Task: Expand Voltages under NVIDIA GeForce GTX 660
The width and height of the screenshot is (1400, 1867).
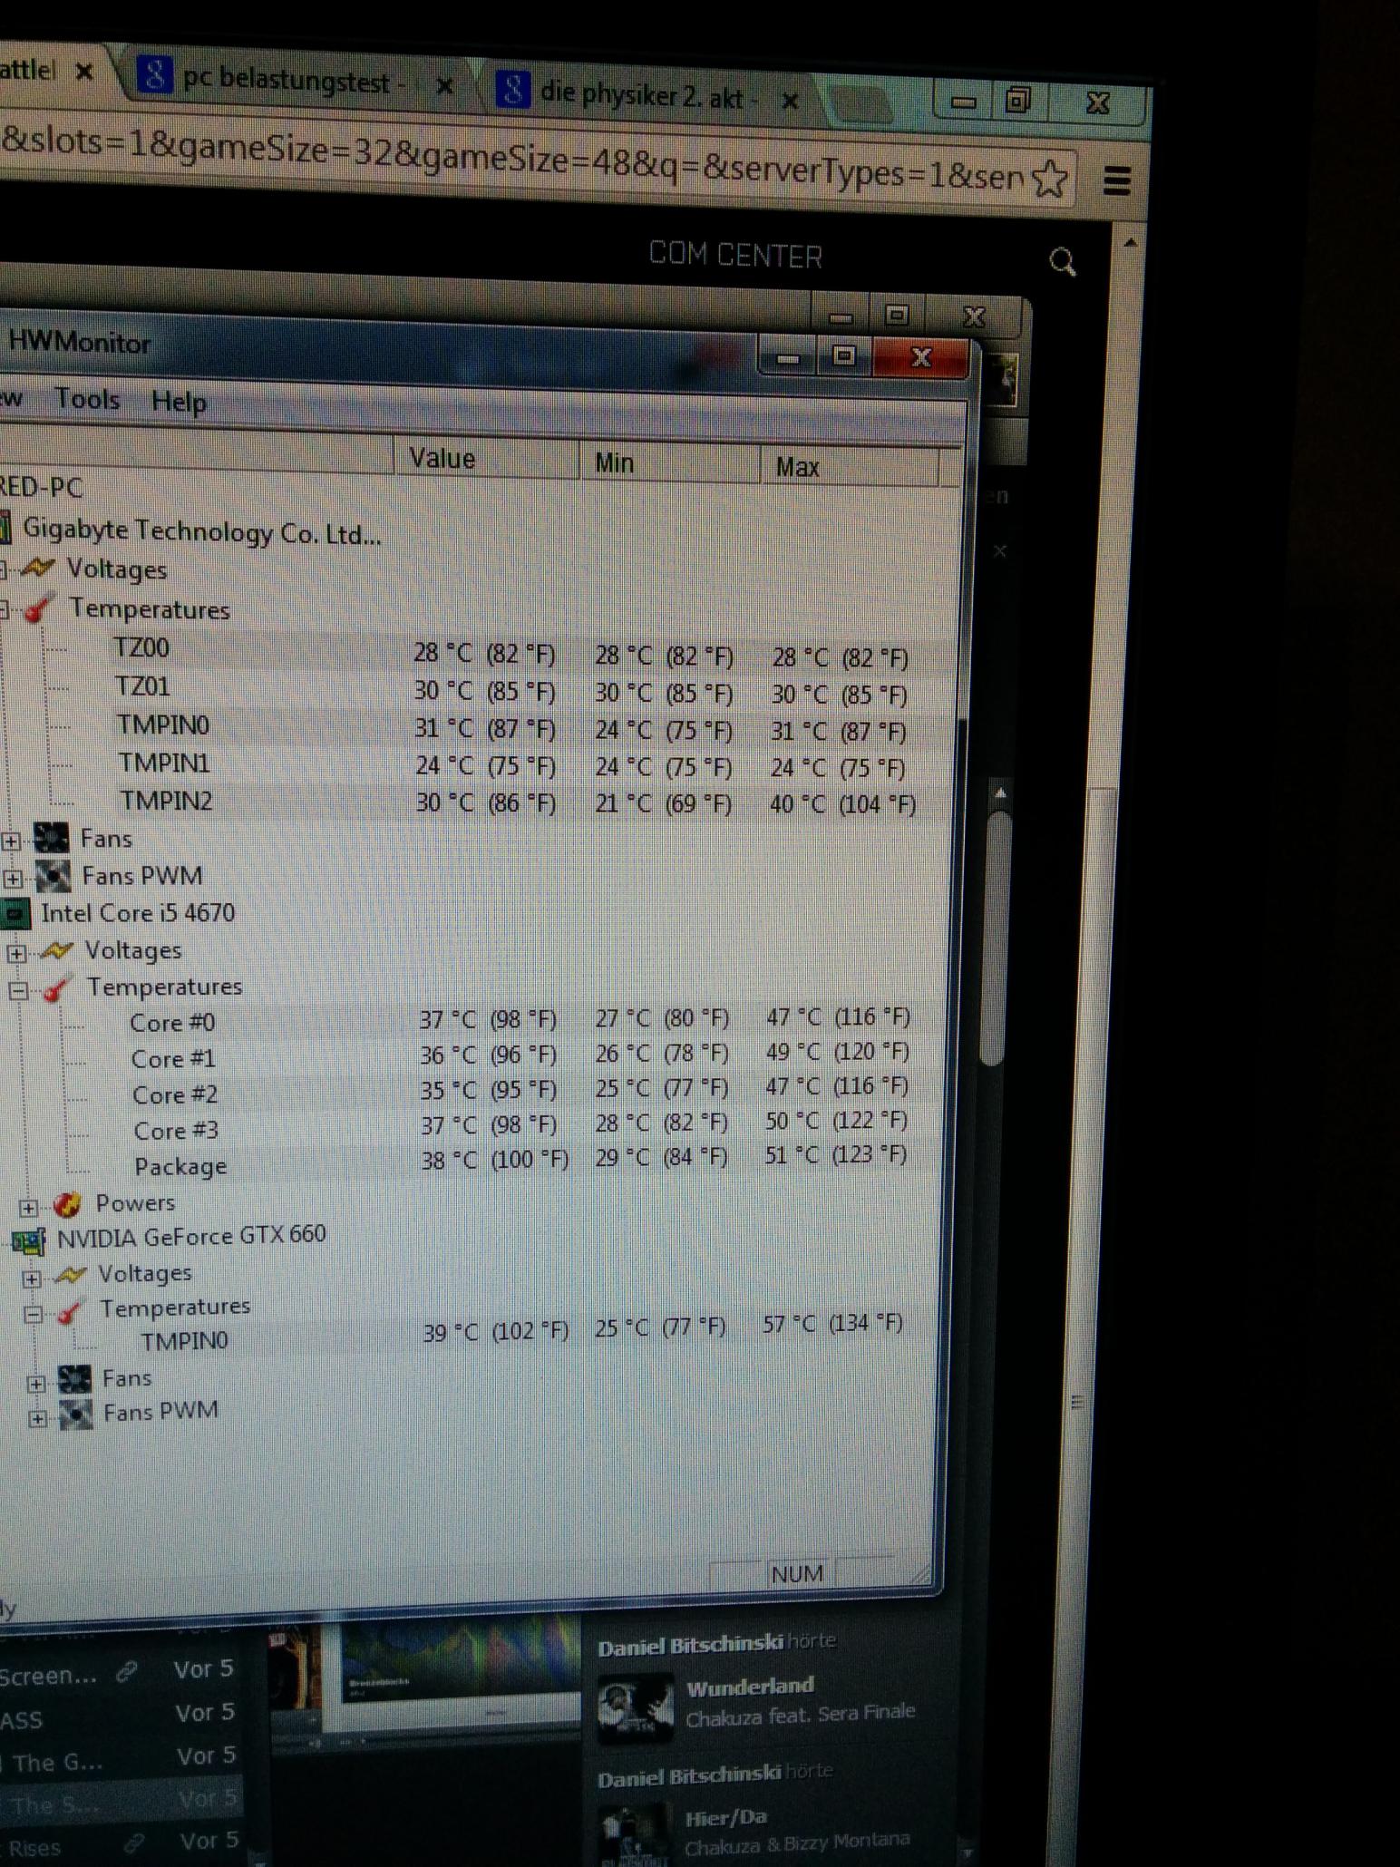Action: [x=32, y=1279]
